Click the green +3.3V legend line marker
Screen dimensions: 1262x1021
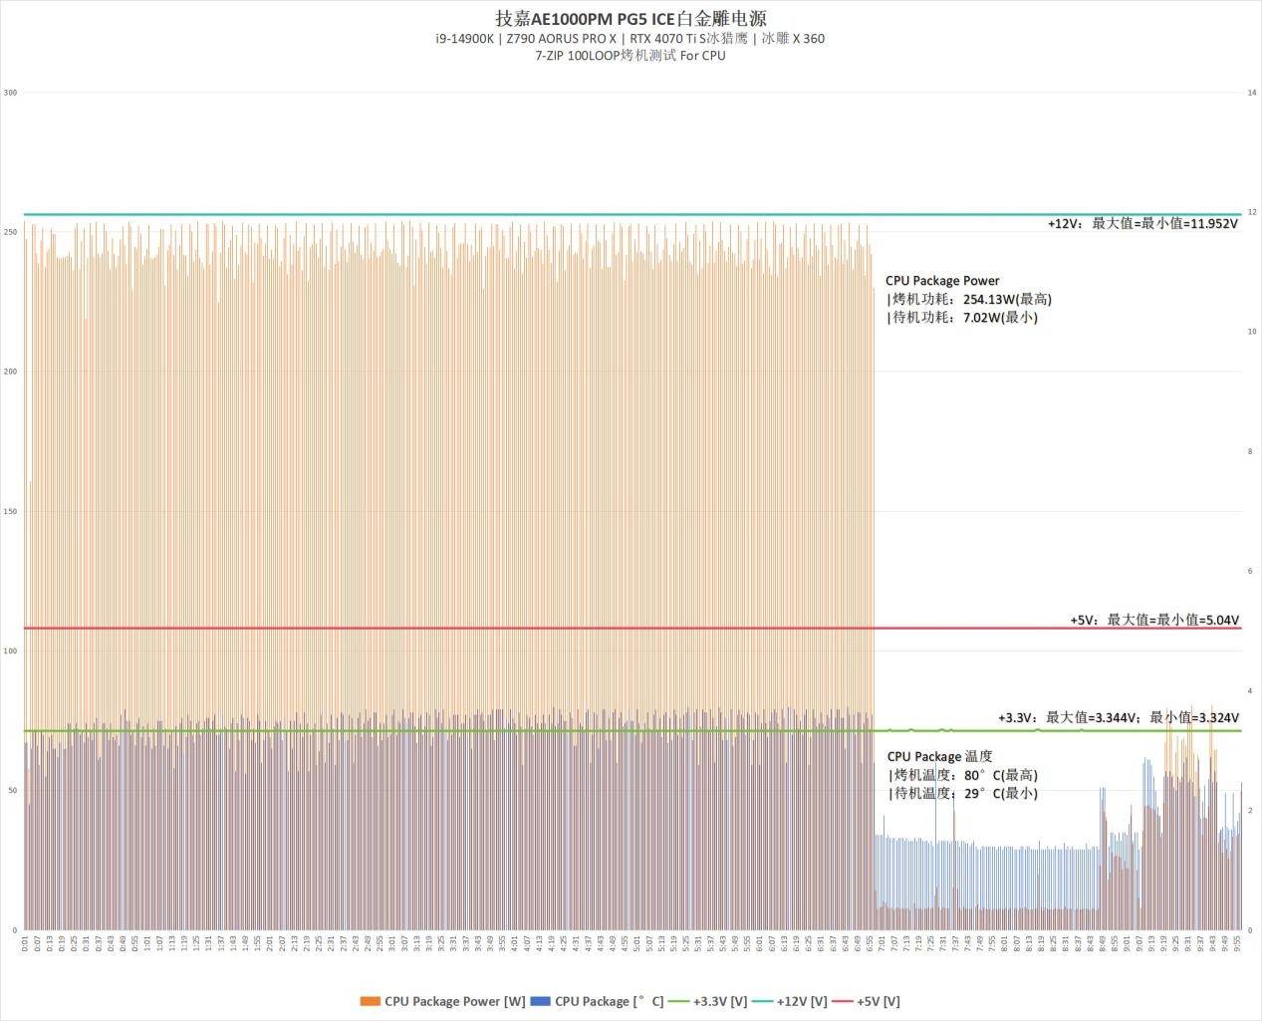[680, 1001]
